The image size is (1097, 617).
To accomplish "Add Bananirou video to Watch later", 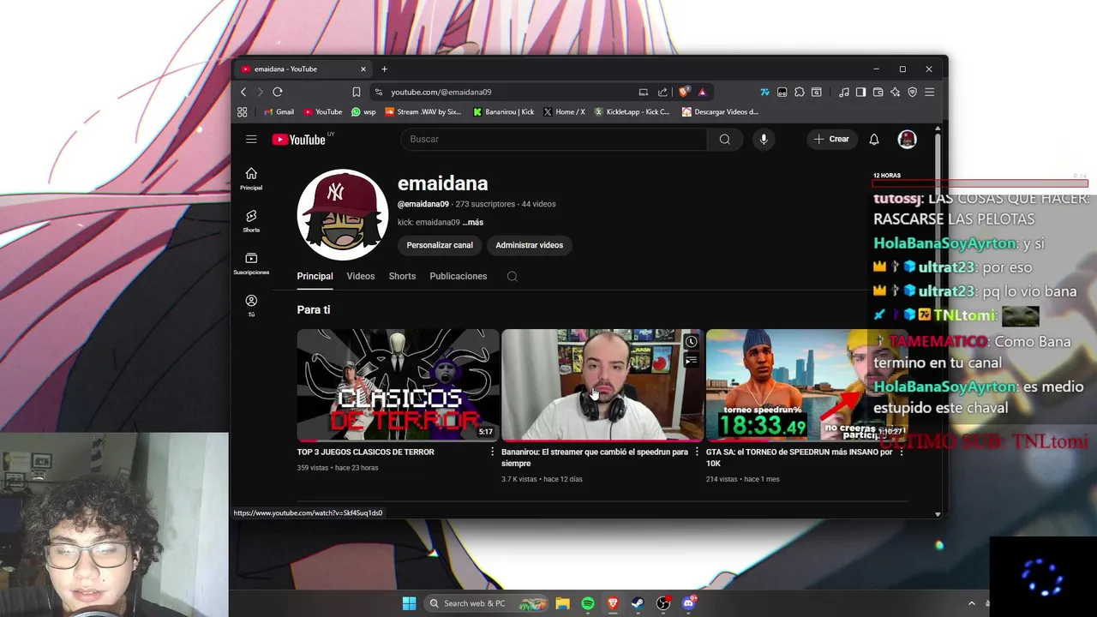I will pos(691,342).
